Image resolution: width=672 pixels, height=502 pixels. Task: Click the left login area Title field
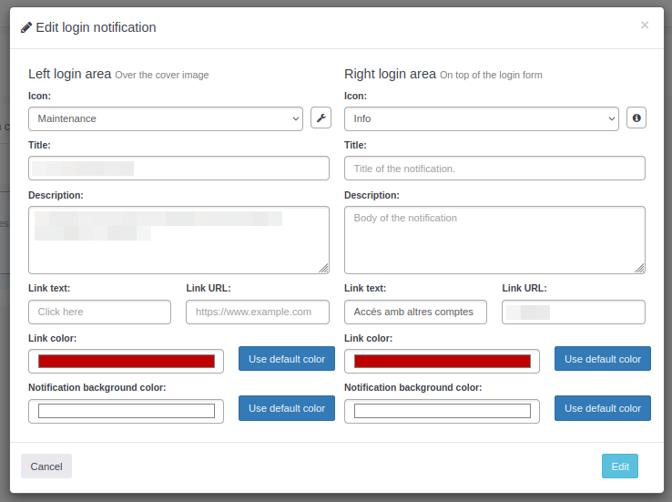[178, 168]
